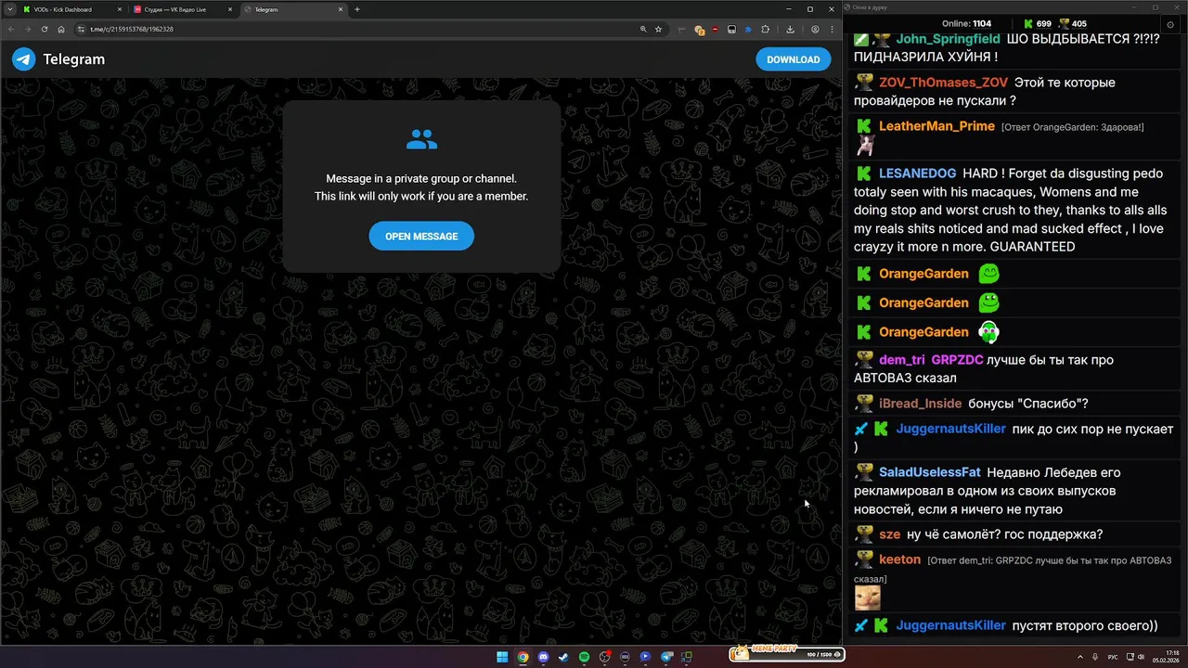Bookmark this page with the star icon
This screenshot has height=668, width=1188.
click(658, 29)
